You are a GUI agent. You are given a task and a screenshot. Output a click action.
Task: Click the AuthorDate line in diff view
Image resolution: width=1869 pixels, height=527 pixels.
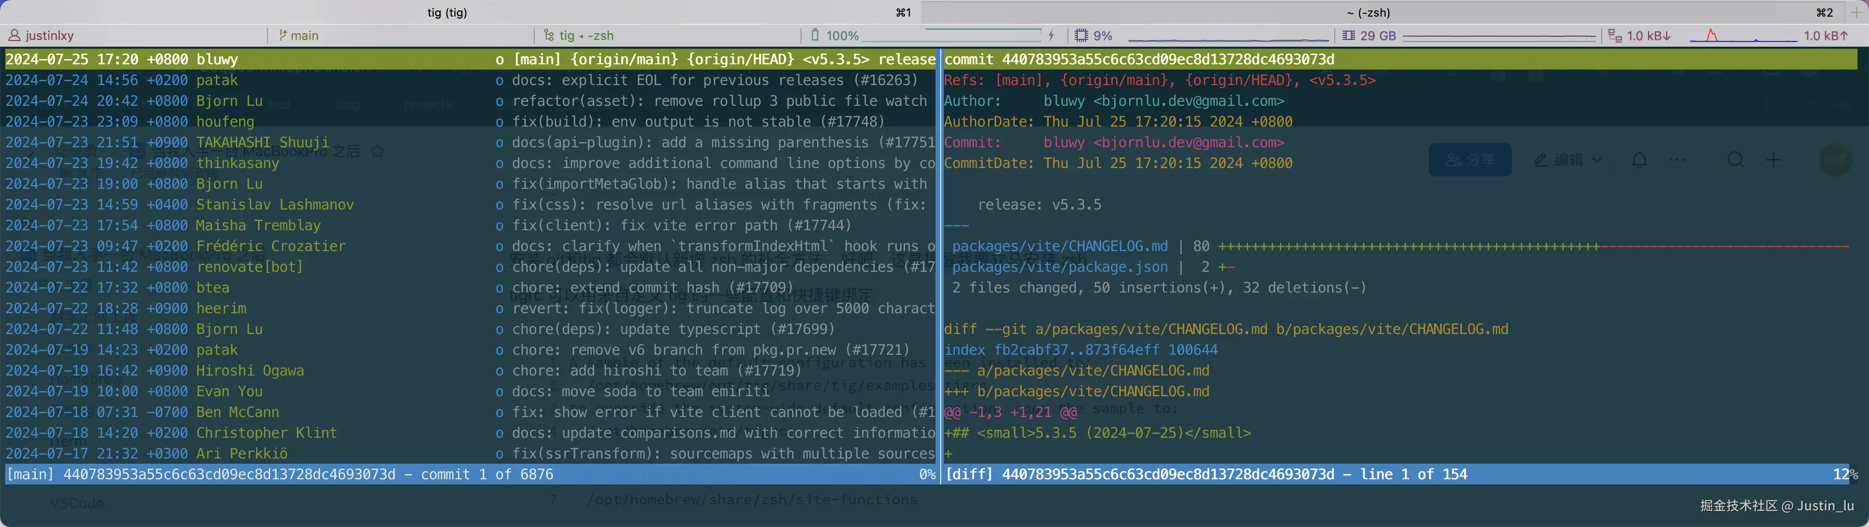point(1118,122)
